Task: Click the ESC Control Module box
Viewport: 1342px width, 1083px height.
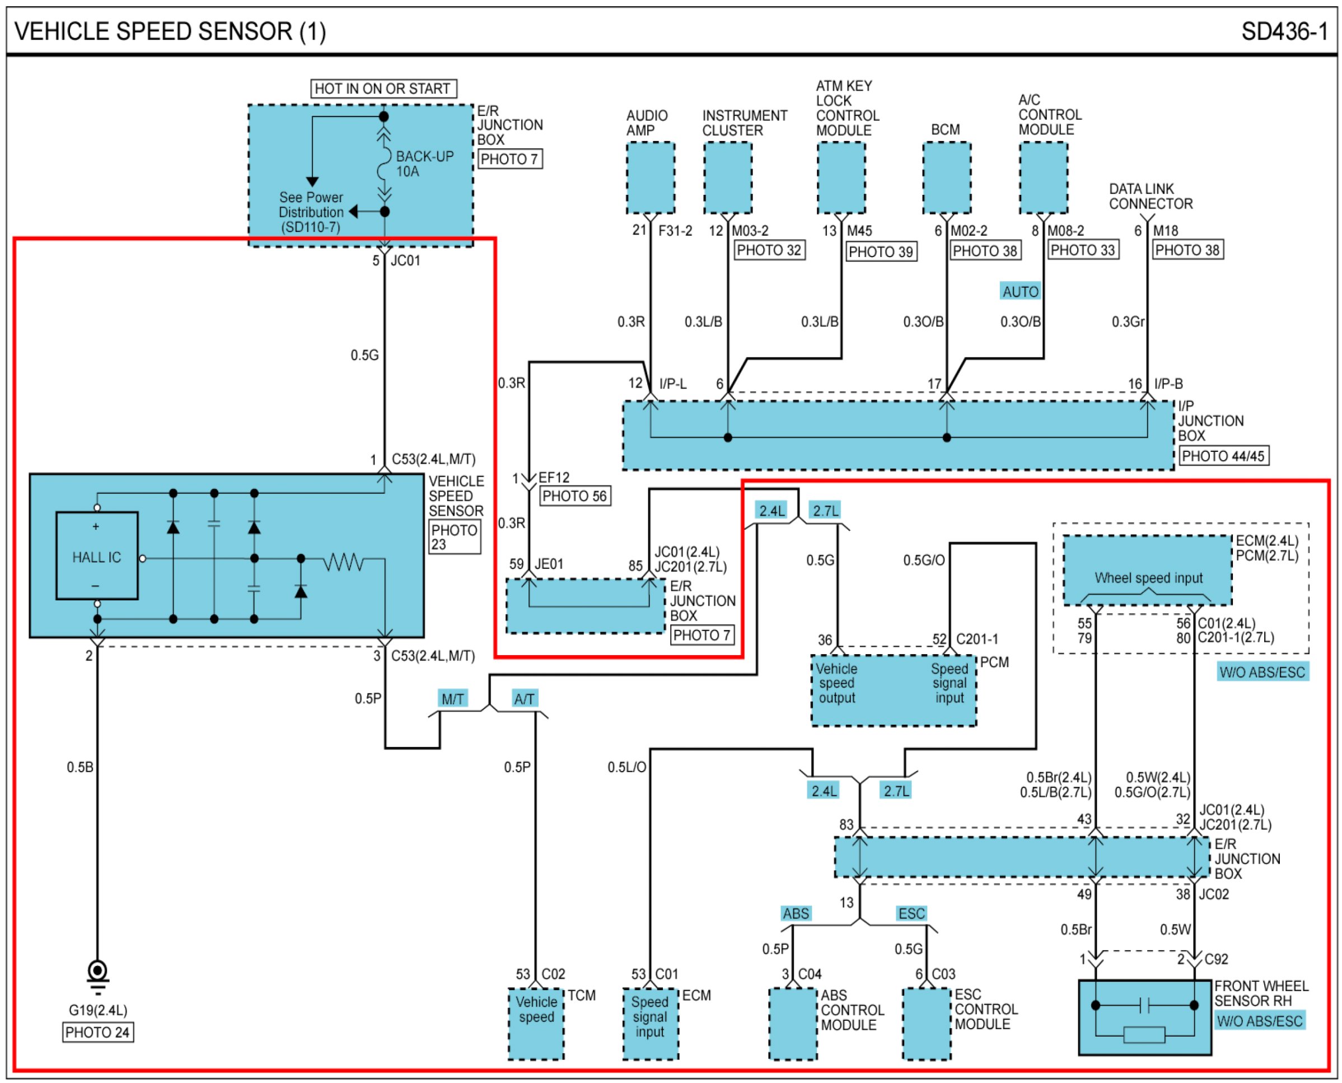Action: (x=927, y=1023)
